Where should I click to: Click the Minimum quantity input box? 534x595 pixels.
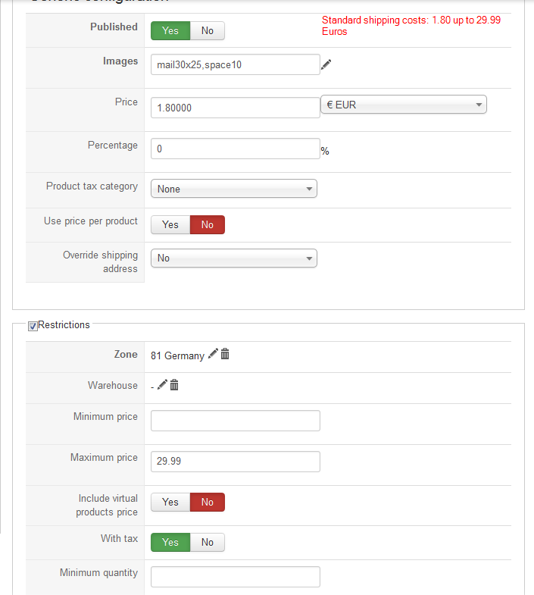[235, 577]
